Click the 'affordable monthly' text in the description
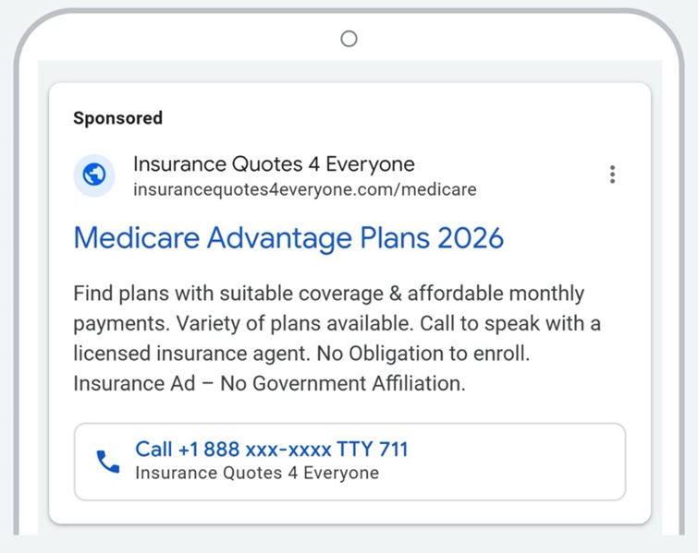This screenshot has height=553, width=698. click(496, 295)
